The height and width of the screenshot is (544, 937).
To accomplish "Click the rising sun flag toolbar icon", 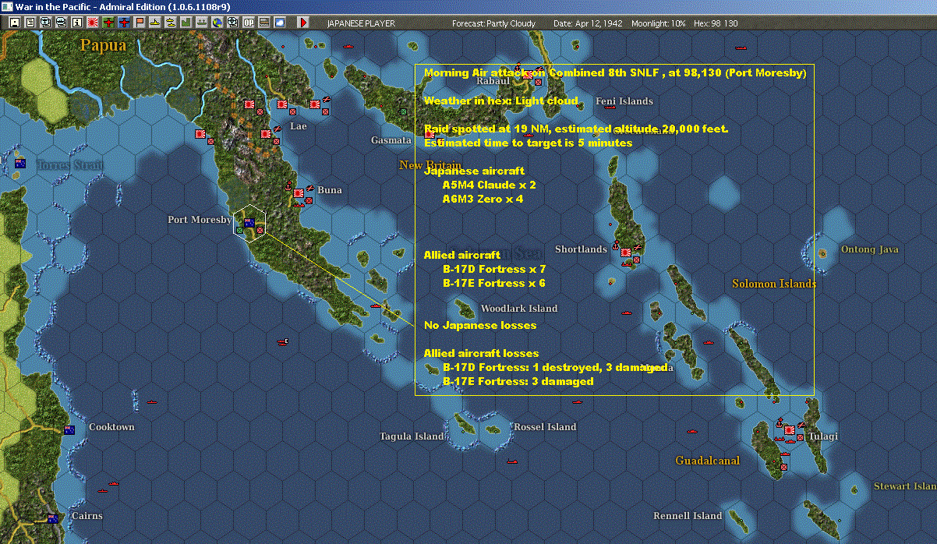I will click(x=92, y=23).
